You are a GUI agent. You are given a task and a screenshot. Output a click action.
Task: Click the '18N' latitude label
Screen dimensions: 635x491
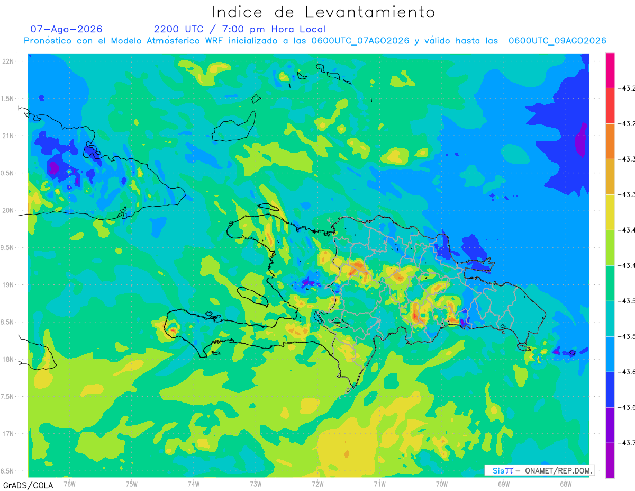click(x=8, y=359)
